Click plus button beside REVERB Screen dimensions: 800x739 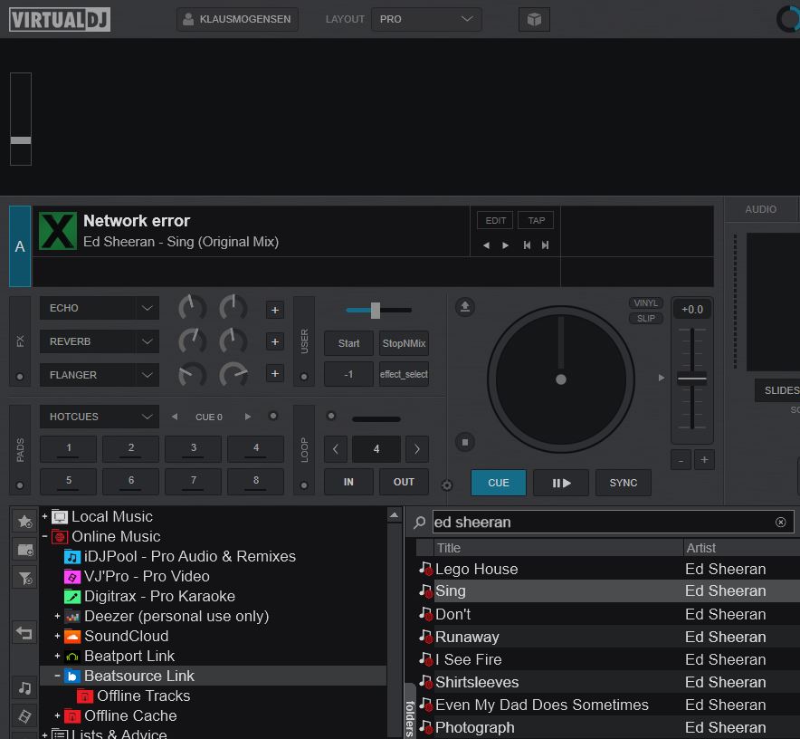(275, 341)
